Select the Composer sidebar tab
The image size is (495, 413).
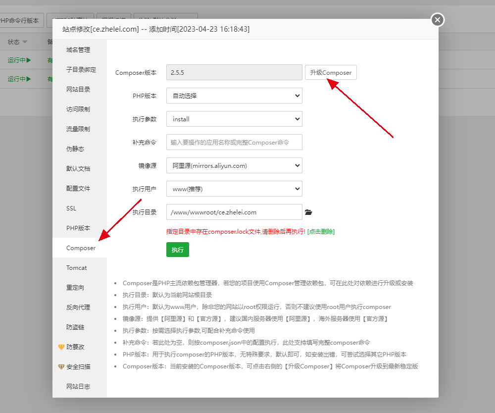(80, 248)
